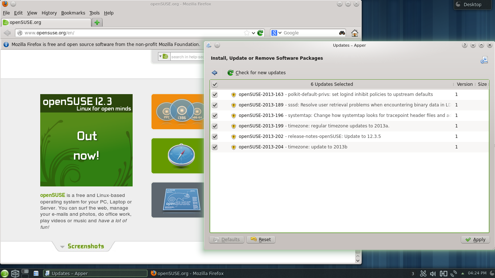Uncheck openSUSE-2013-202 release-notes update
The width and height of the screenshot is (495, 278).
(x=215, y=136)
